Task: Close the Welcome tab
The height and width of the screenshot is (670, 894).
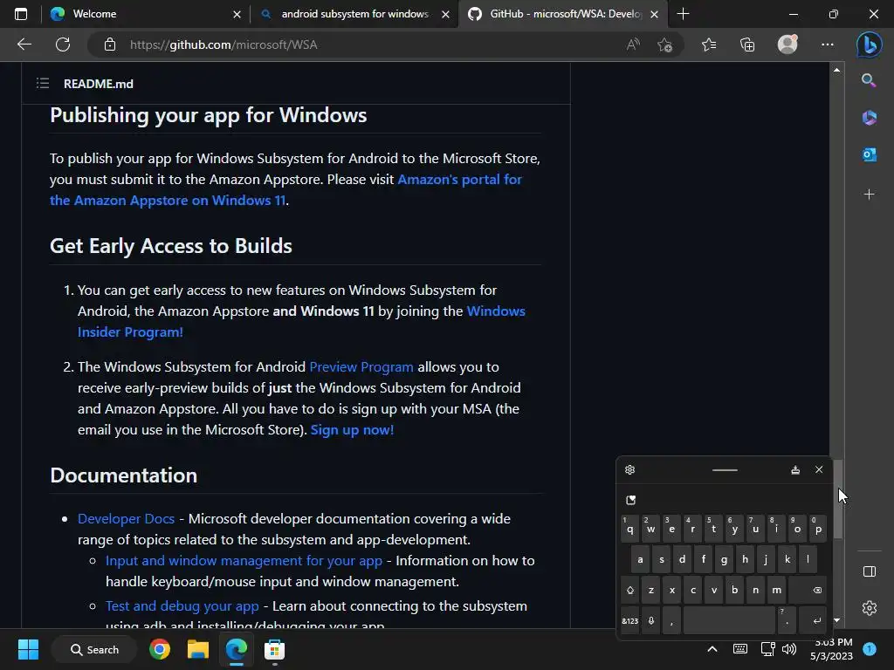Action: 237,14
